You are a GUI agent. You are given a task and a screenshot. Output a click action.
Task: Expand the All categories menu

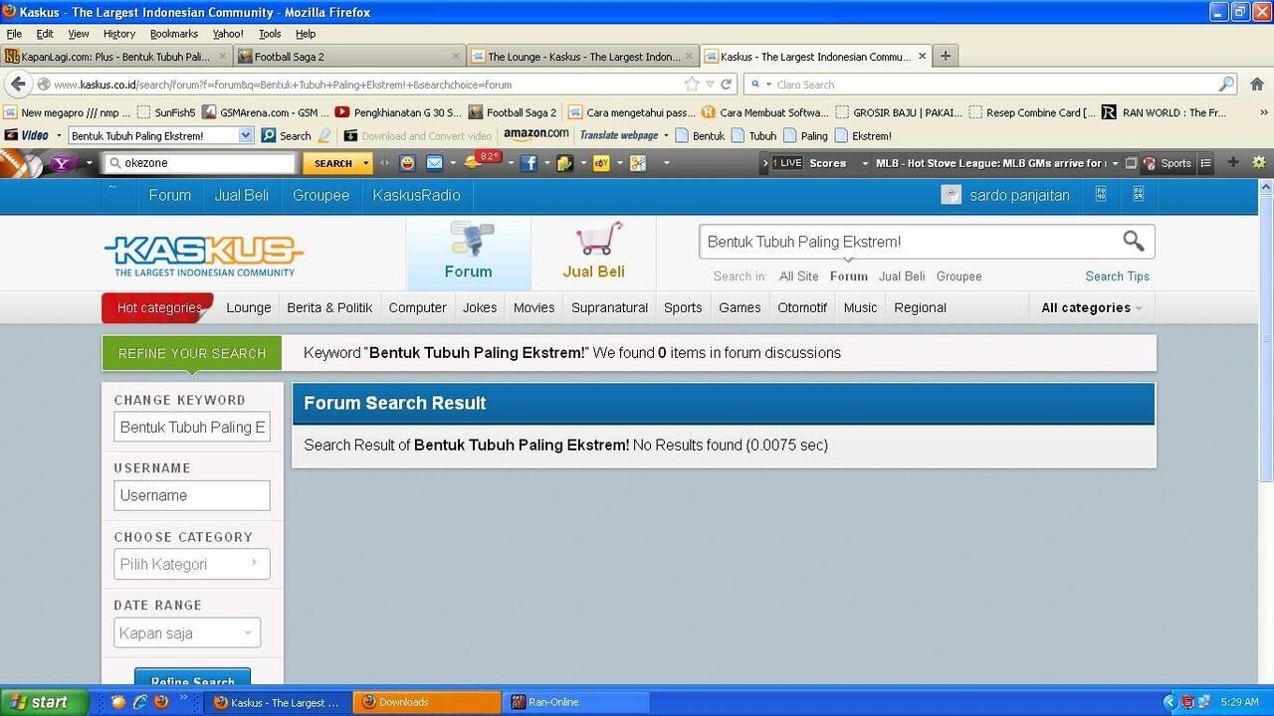click(1091, 308)
